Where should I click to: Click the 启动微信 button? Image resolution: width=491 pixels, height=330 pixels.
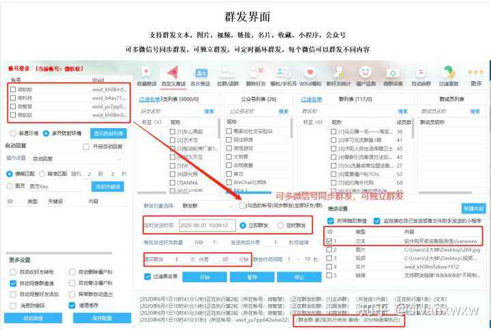(x=33, y=318)
